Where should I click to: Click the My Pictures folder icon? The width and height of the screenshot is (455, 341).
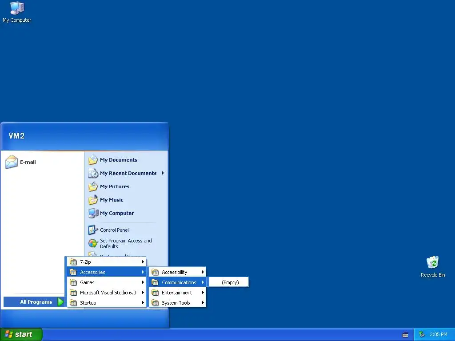[93, 186]
